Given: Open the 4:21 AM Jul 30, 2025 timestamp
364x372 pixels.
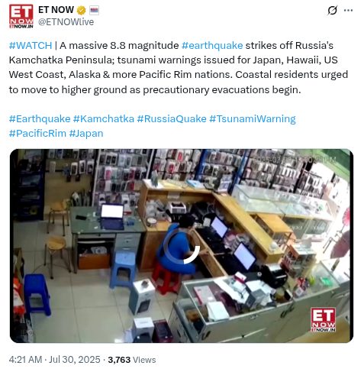Looking at the screenshot, I should 55,360.
